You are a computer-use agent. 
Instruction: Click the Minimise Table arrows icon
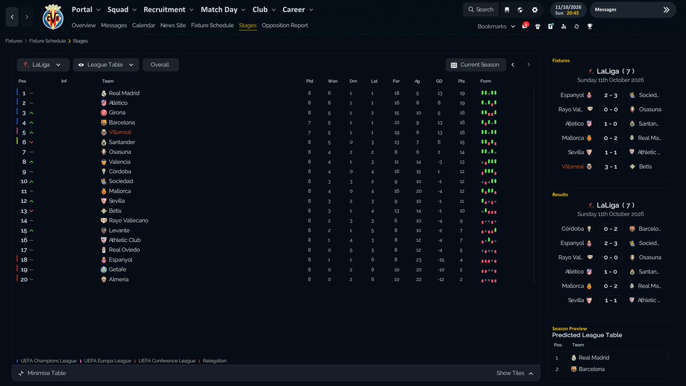point(21,373)
